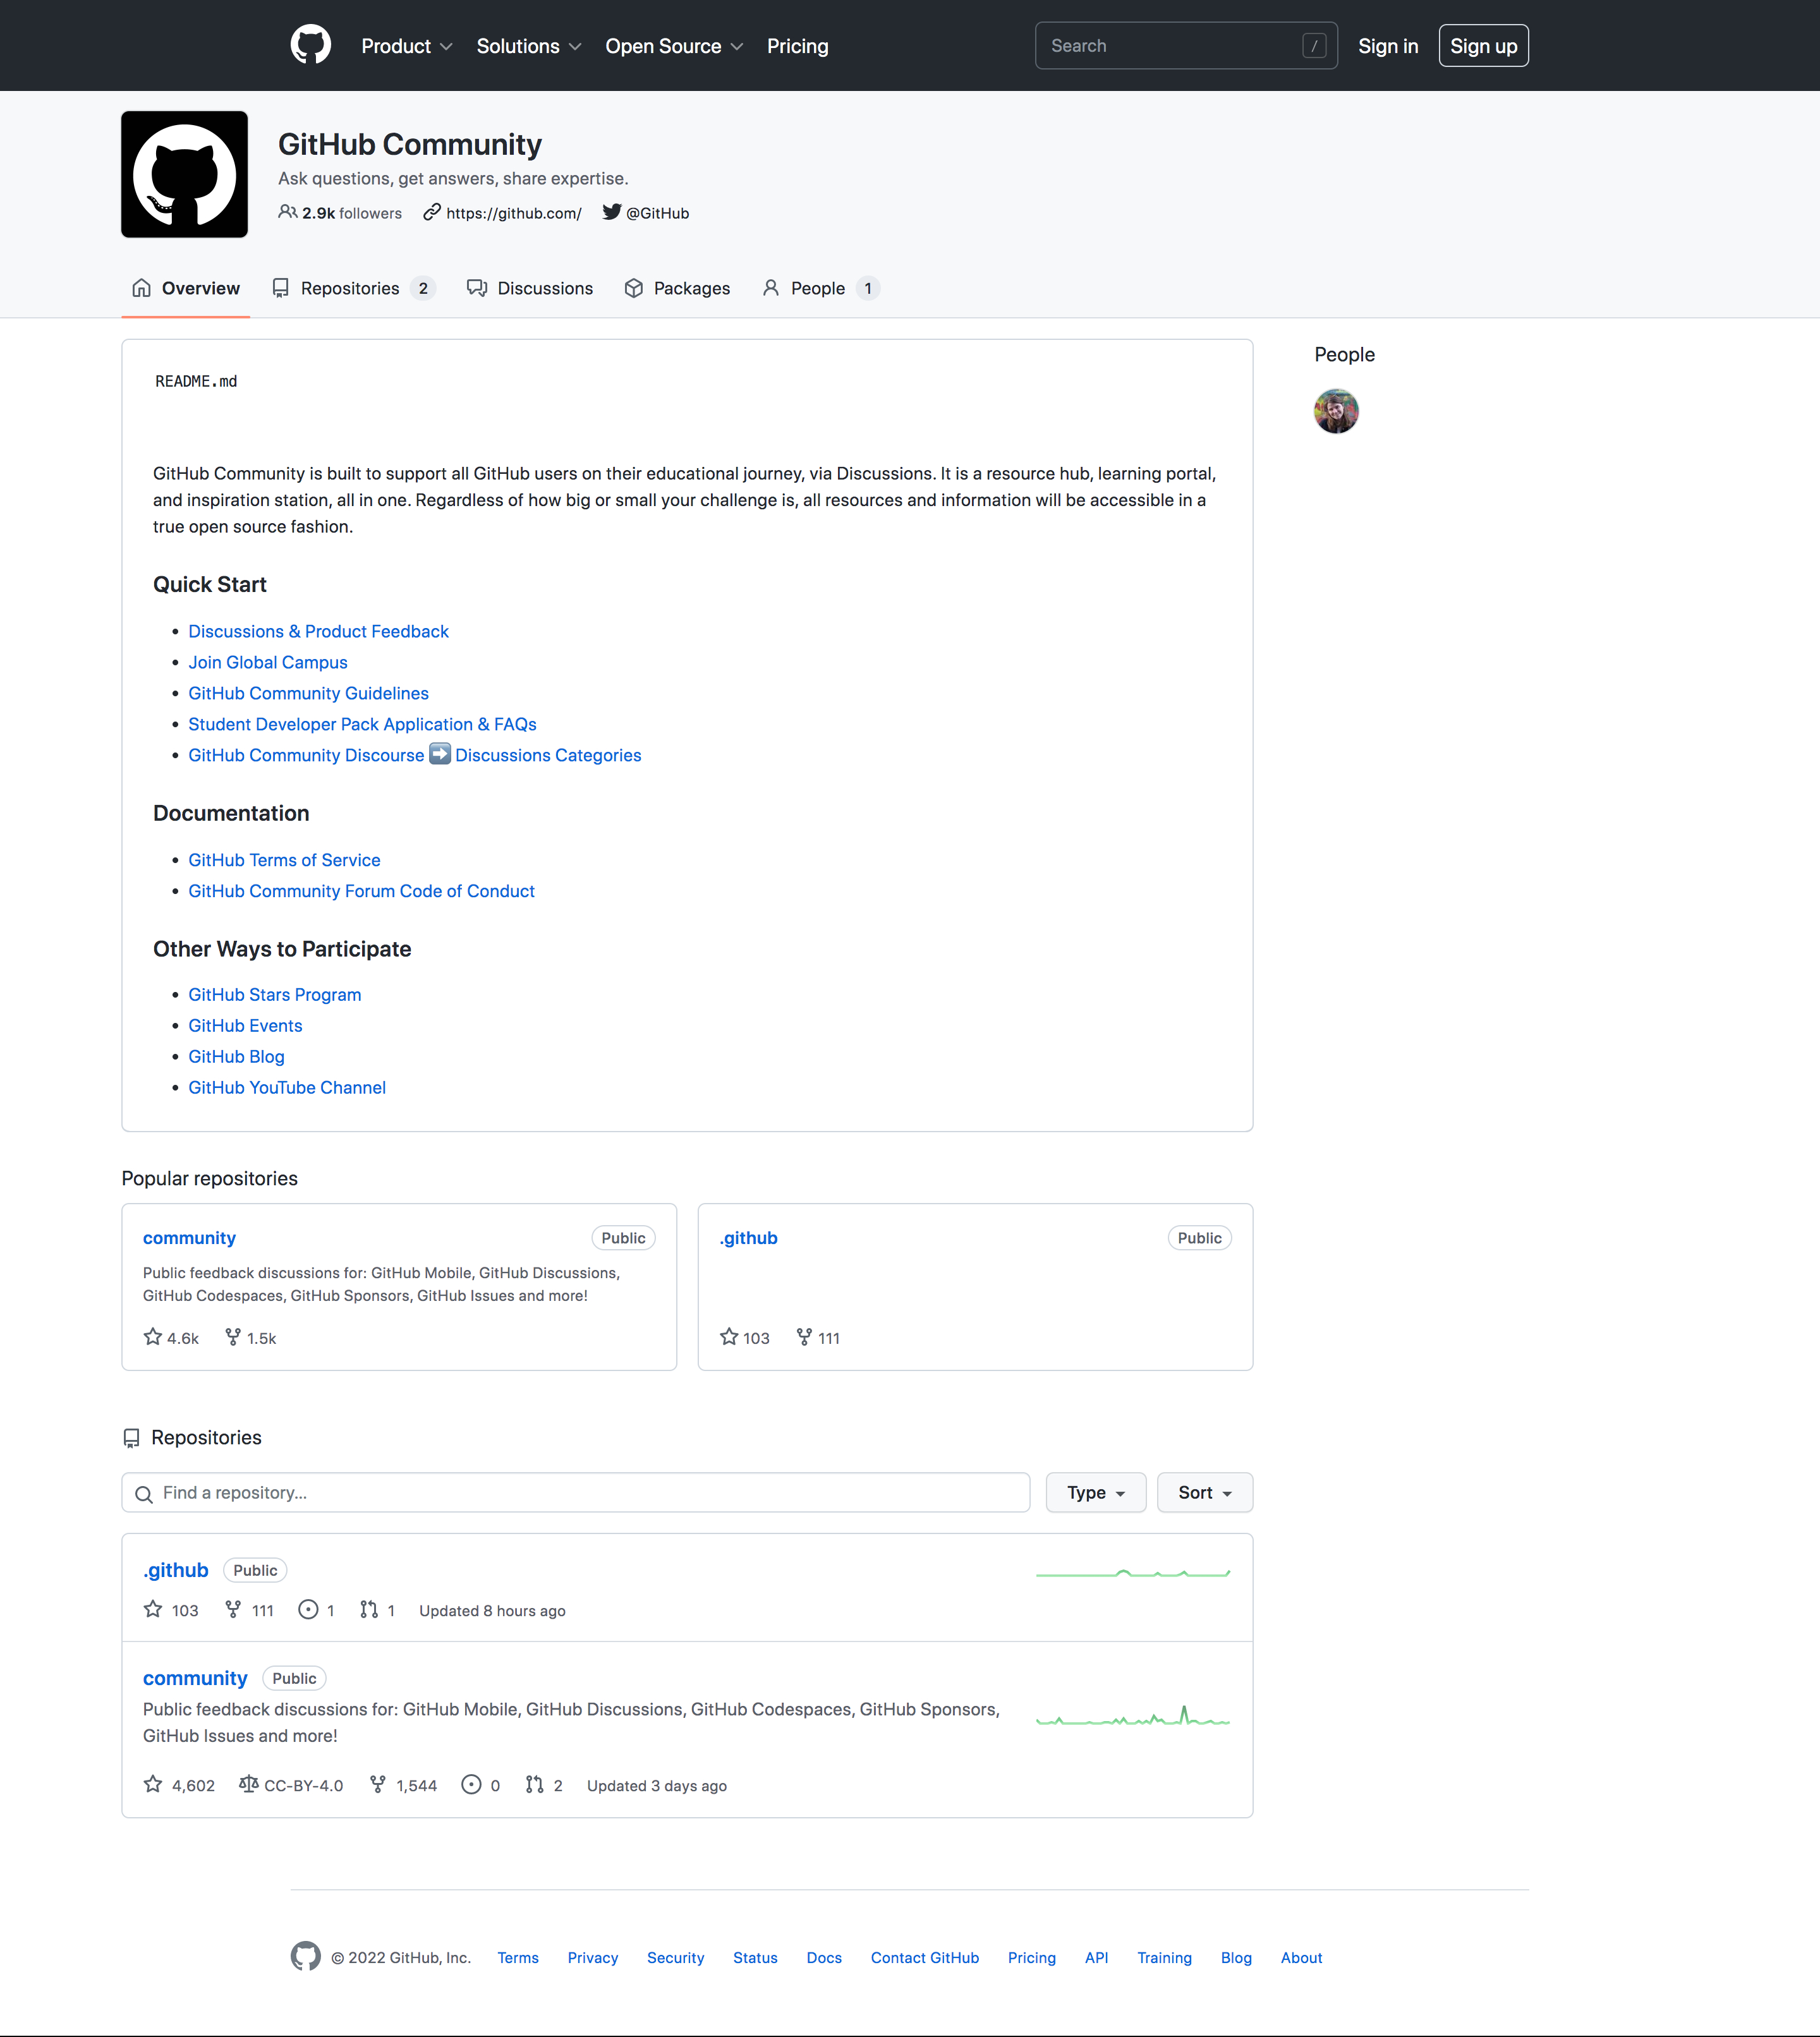Click the fork icon showing 1.5k
The width and height of the screenshot is (1820, 2037).
[x=233, y=1337]
